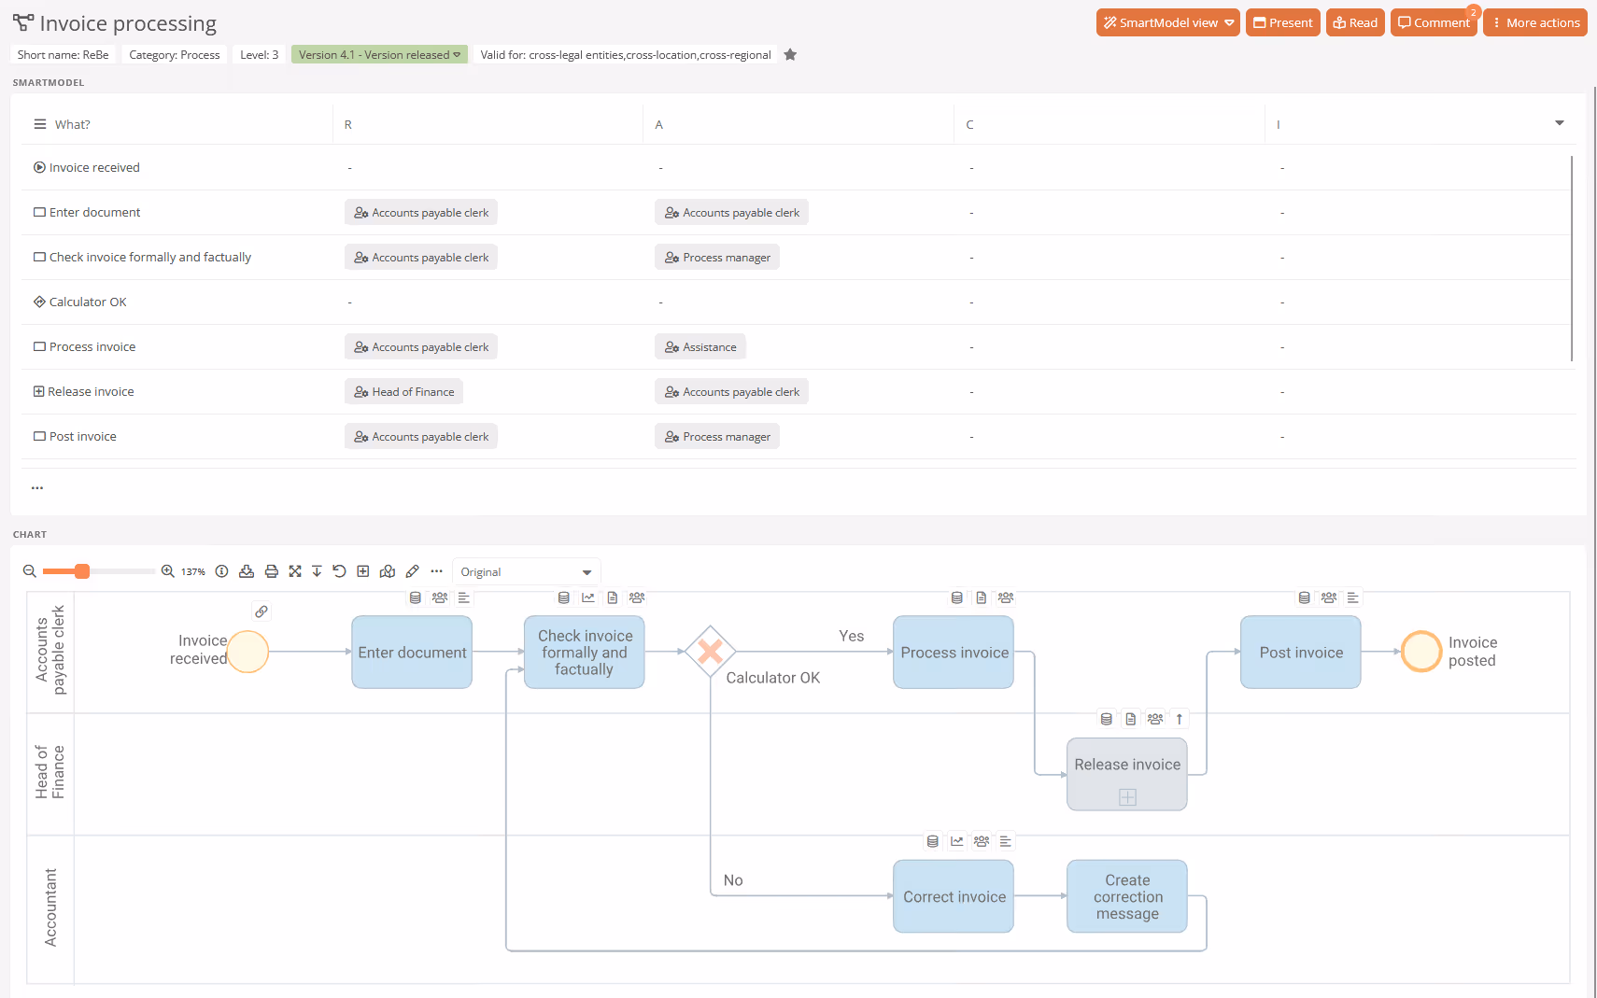Click the Category: Process tag
The width and height of the screenshot is (1597, 998).
point(175,55)
